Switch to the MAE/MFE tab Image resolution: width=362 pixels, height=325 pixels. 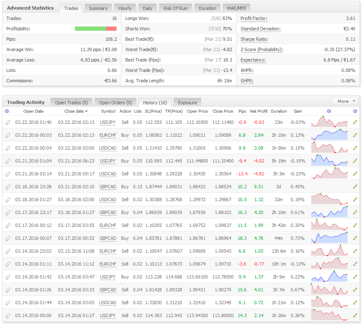click(x=236, y=8)
